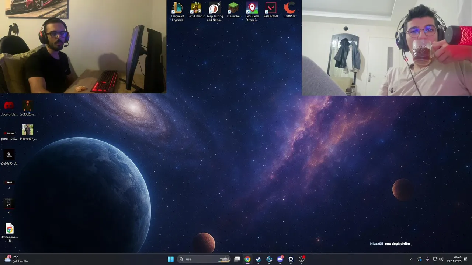Select the 541049137_... photo file

[28, 133]
